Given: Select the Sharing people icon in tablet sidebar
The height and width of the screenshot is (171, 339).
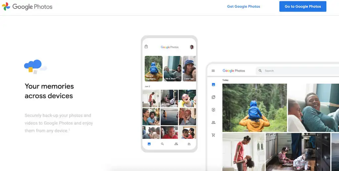Looking at the screenshot, I should [214, 122].
